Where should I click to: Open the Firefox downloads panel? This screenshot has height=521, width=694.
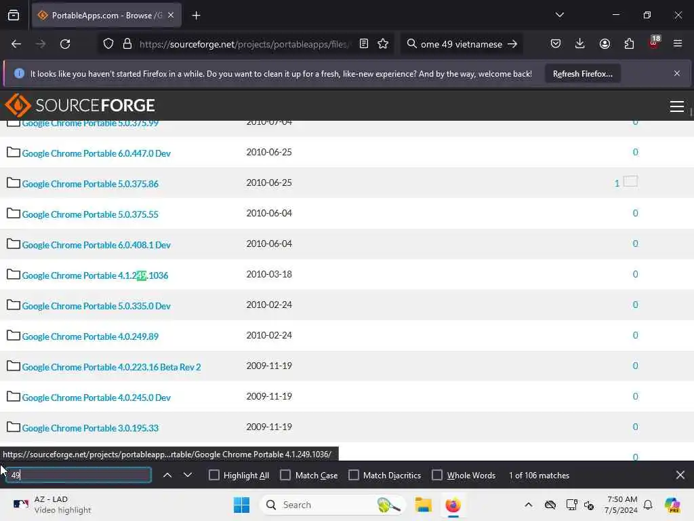(x=580, y=43)
